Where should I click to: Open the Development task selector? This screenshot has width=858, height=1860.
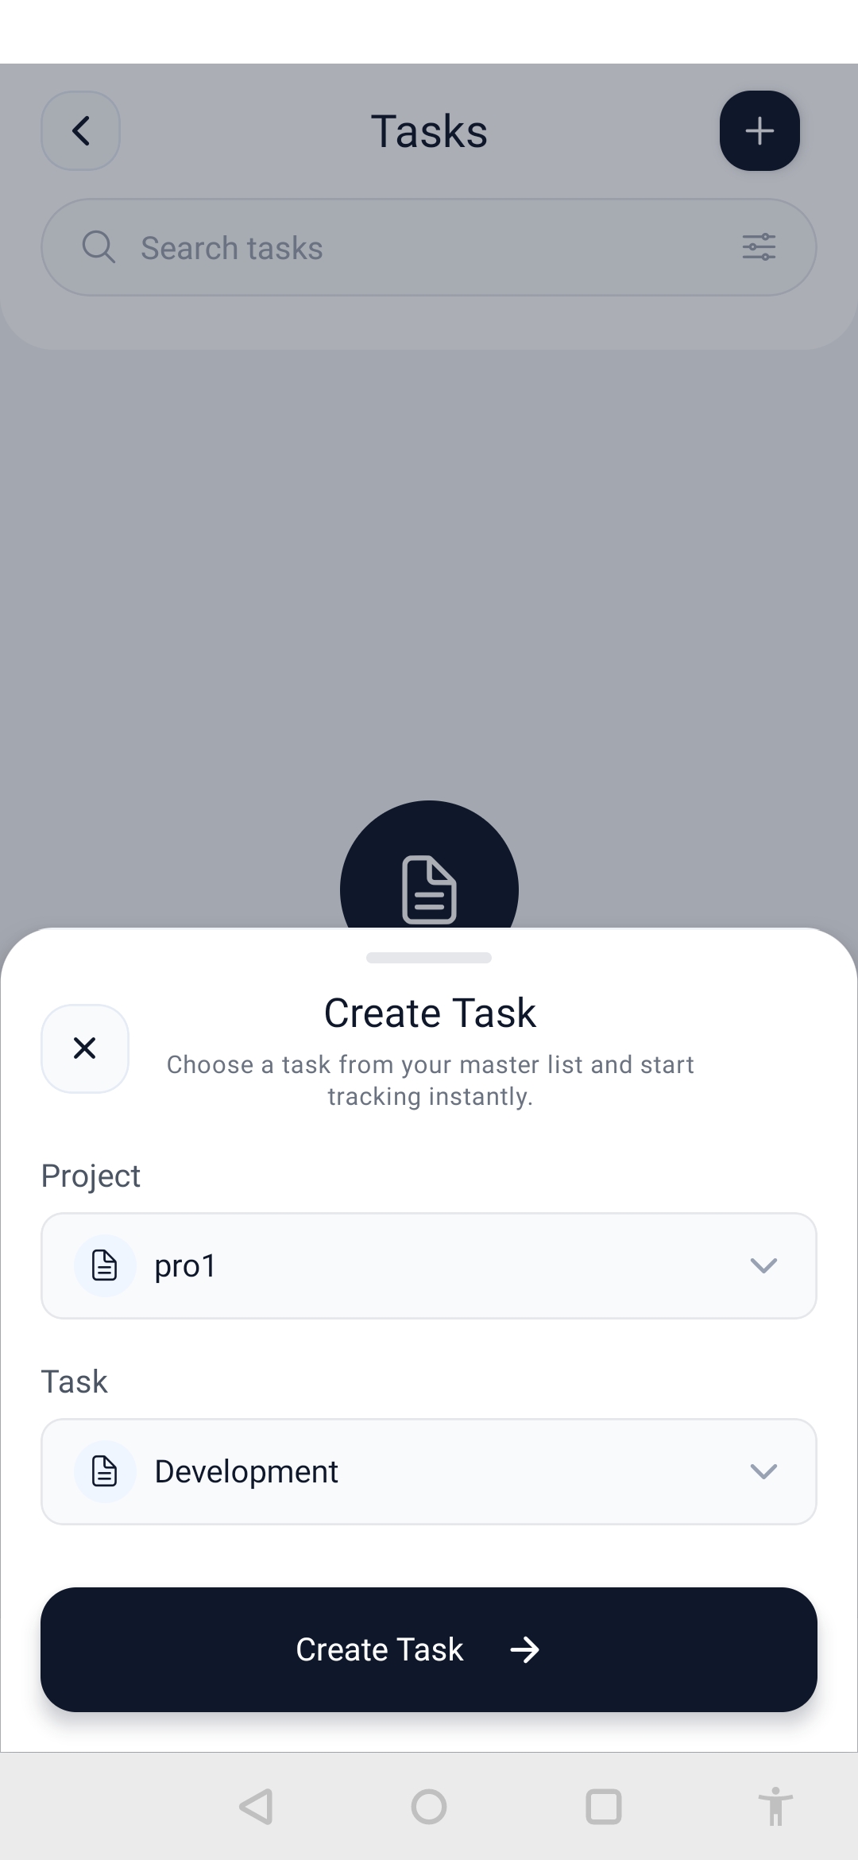click(x=429, y=1471)
